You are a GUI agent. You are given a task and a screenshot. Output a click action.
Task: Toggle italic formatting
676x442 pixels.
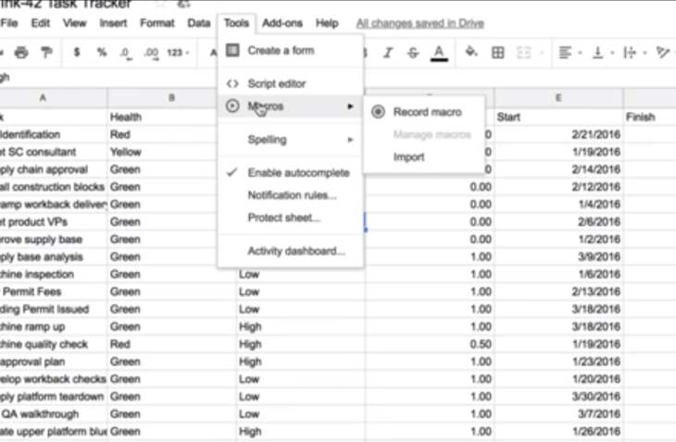(x=388, y=53)
